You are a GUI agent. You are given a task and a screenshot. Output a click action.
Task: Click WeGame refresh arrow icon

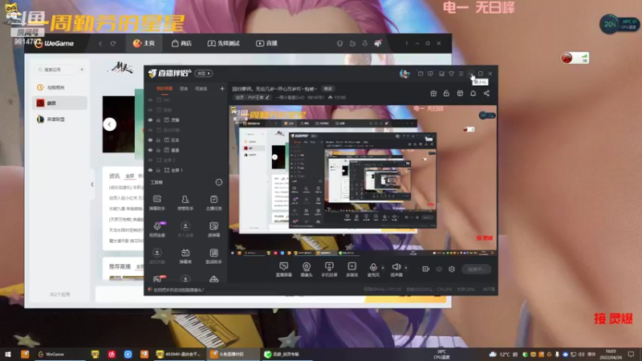pos(113,43)
